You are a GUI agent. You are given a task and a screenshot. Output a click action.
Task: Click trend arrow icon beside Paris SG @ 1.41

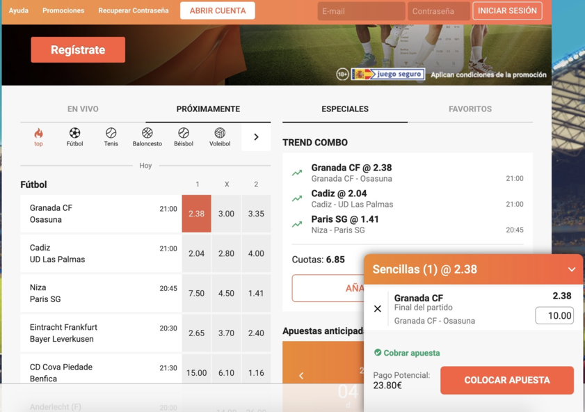(297, 224)
